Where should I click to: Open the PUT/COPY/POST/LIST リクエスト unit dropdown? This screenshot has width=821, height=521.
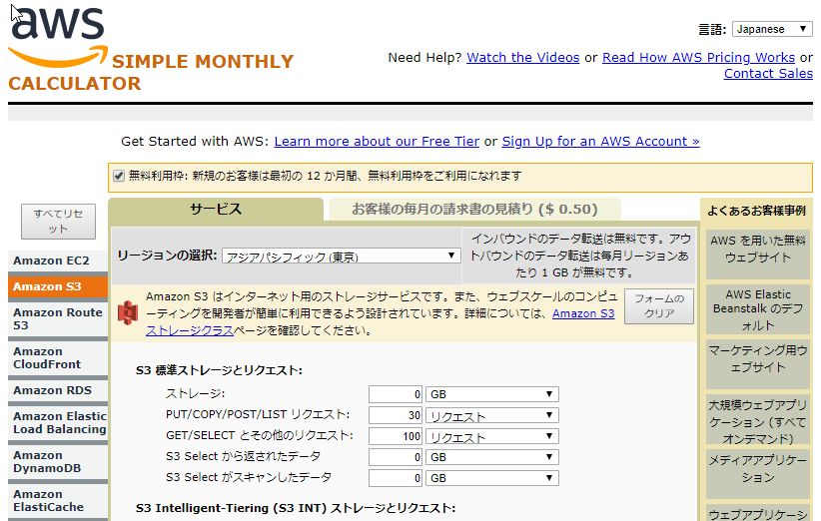pos(491,415)
